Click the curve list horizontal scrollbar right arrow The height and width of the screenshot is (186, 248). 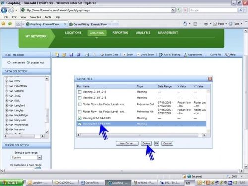click(x=204, y=135)
